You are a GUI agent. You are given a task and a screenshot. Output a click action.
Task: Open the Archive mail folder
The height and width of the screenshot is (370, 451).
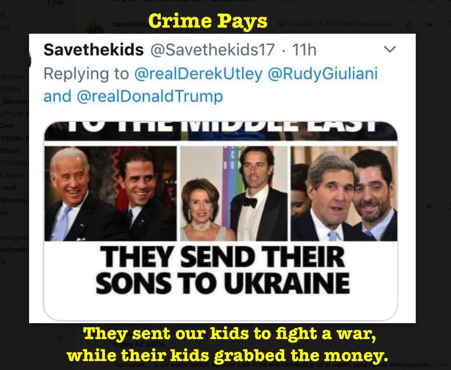click(13, 77)
